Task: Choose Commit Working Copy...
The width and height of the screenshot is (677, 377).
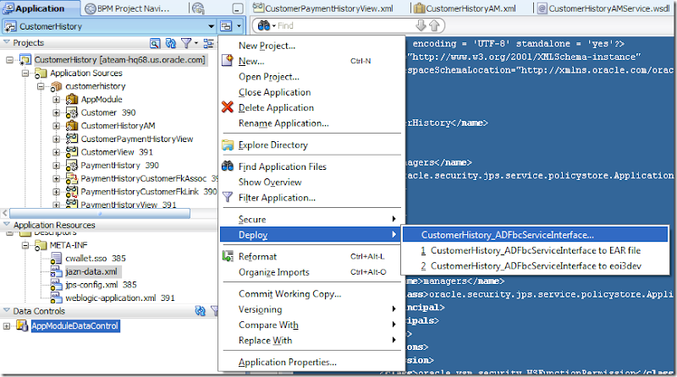Action: click(289, 294)
